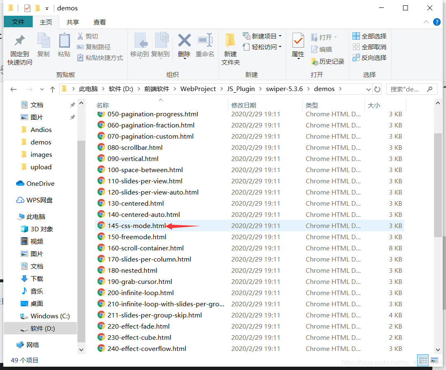Click swiper-5.3.6 in address breadcrumb

(284, 89)
